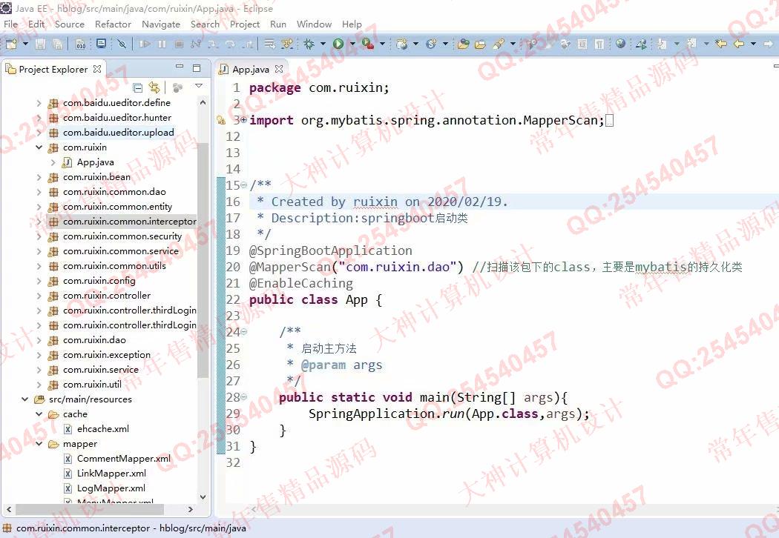Click the Forward navigation arrow icon
Screen dimensions: 779x538
click(768, 44)
